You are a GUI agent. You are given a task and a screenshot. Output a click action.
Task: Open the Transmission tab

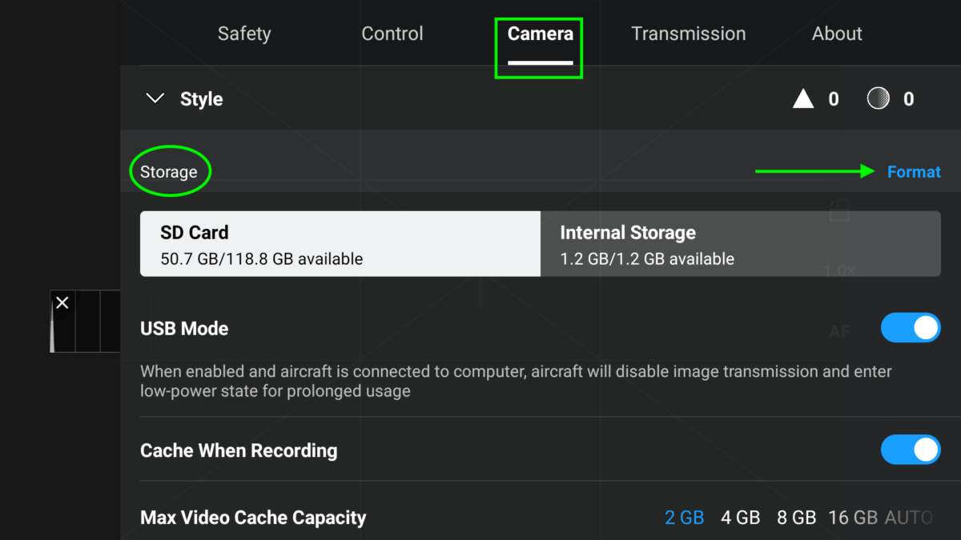(689, 34)
